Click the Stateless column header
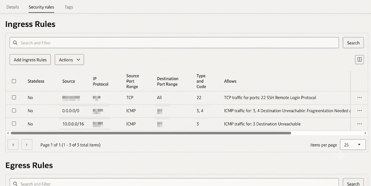Viewport: 371px width, 186px height. pos(36,81)
